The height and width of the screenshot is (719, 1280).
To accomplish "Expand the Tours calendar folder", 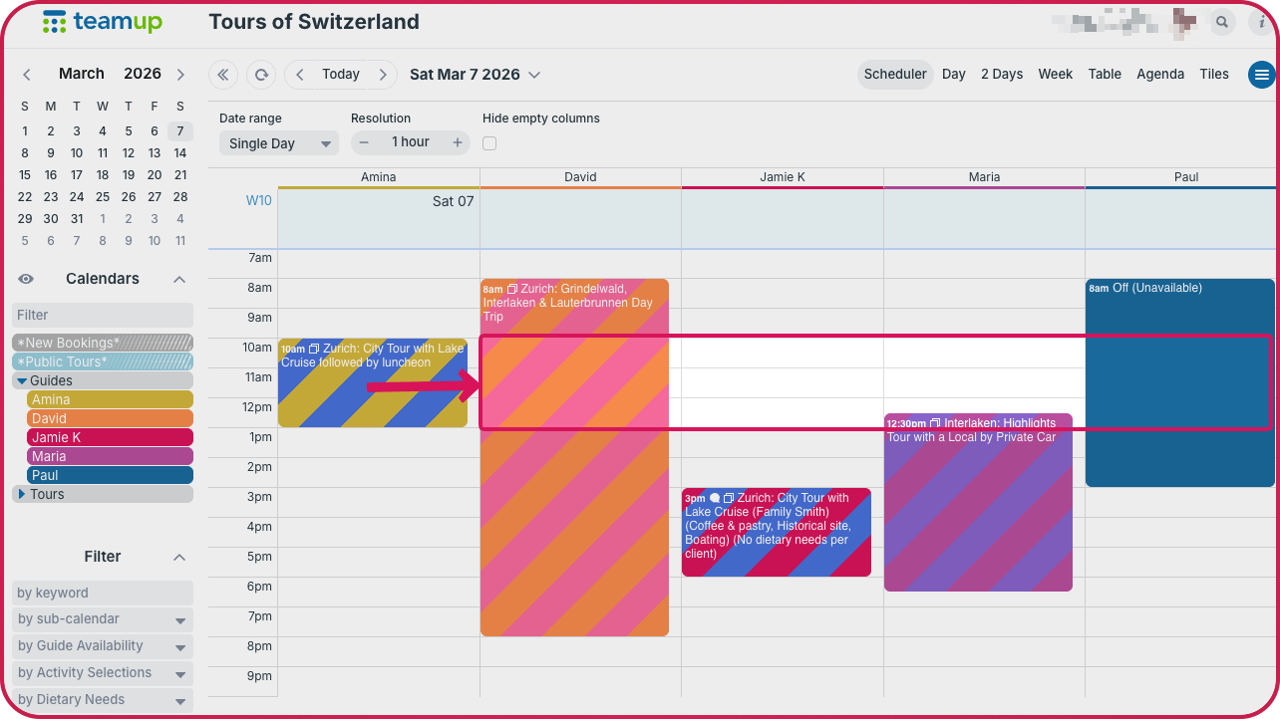I will [x=23, y=494].
